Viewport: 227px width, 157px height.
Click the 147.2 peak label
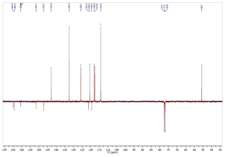[44, 6]
